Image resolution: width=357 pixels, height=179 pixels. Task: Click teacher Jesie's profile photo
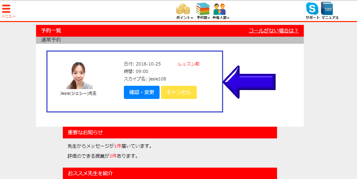79,75
